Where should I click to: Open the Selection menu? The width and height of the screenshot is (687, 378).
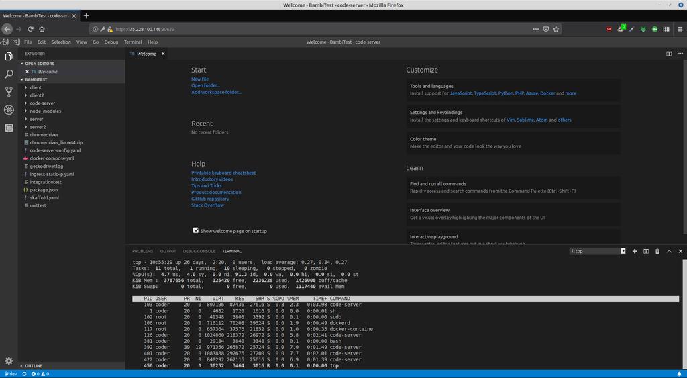61,42
